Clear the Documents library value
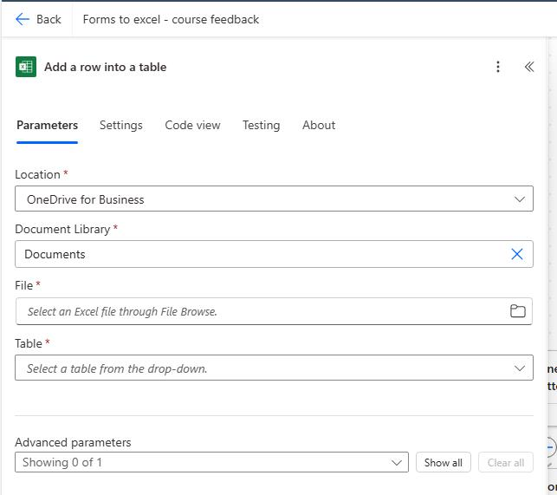Screen dimensions: 557x495 click(517, 254)
